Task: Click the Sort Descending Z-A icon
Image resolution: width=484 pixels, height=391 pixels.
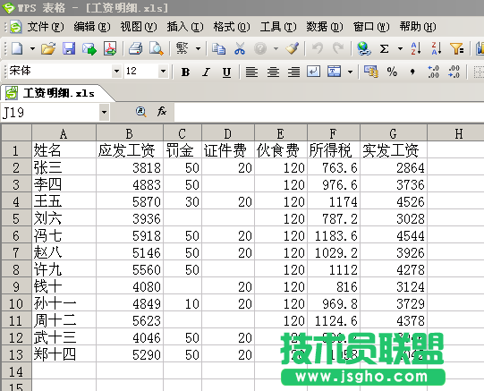Action: coord(437,48)
